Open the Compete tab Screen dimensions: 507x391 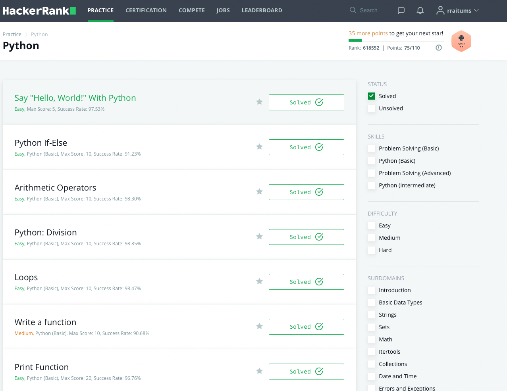coord(192,11)
